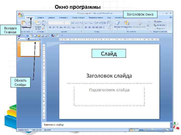Click the underline Ч formatting button
Viewport: 181px width, 135px height.
[x=57, y=27]
